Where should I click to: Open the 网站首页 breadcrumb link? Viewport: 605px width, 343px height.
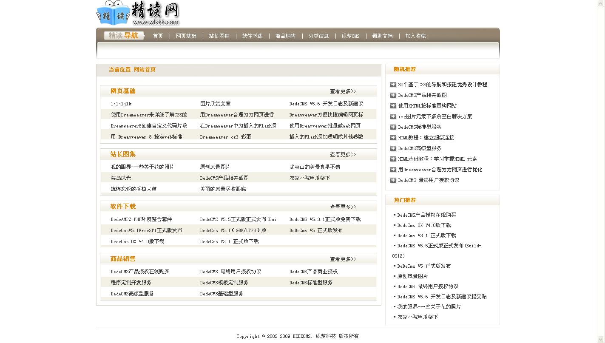[145, 70]
